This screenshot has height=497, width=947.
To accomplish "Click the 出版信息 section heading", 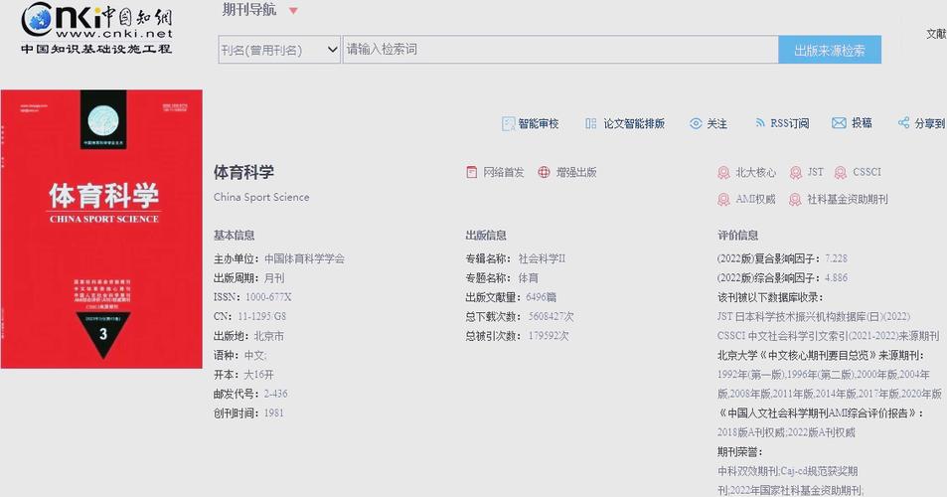I will pyautogui.click(x=486, y=236).
